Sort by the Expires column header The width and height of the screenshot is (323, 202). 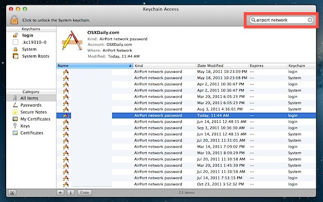(x=268, y=66)
